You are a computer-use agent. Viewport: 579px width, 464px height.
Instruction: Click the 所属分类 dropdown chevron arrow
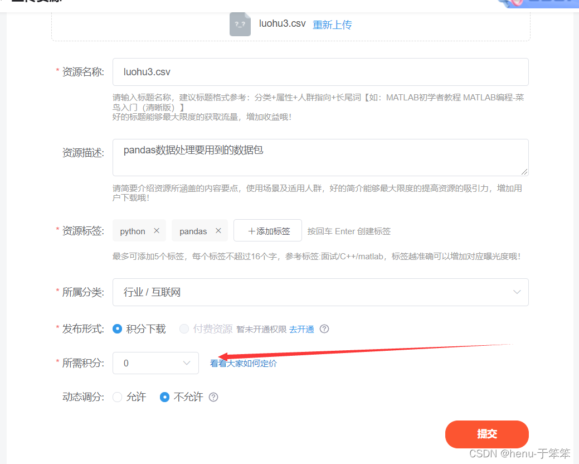click(x=517, y=292)
